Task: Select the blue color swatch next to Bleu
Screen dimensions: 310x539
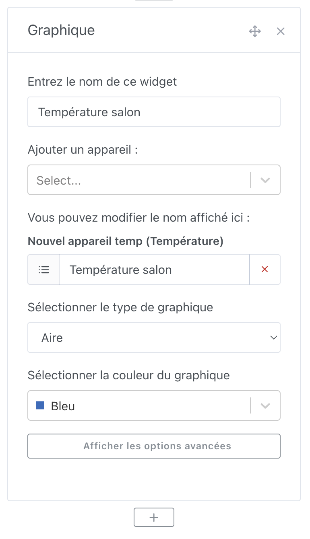Action: 39,405
